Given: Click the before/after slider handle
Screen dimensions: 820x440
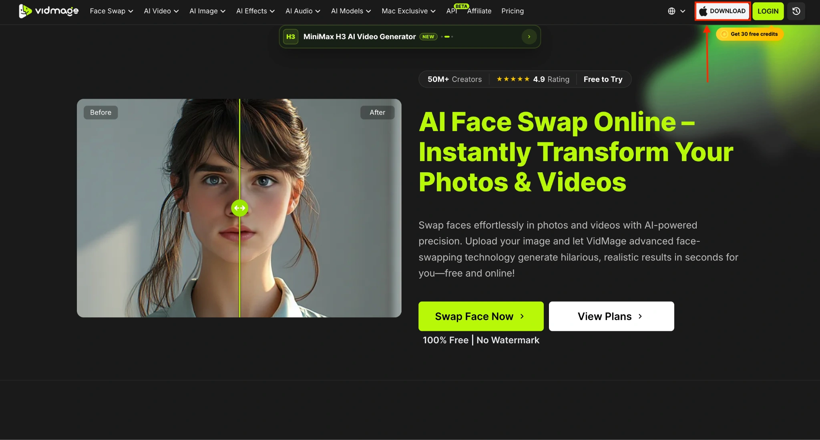Looking at the screenshot, I should point(239,208).
